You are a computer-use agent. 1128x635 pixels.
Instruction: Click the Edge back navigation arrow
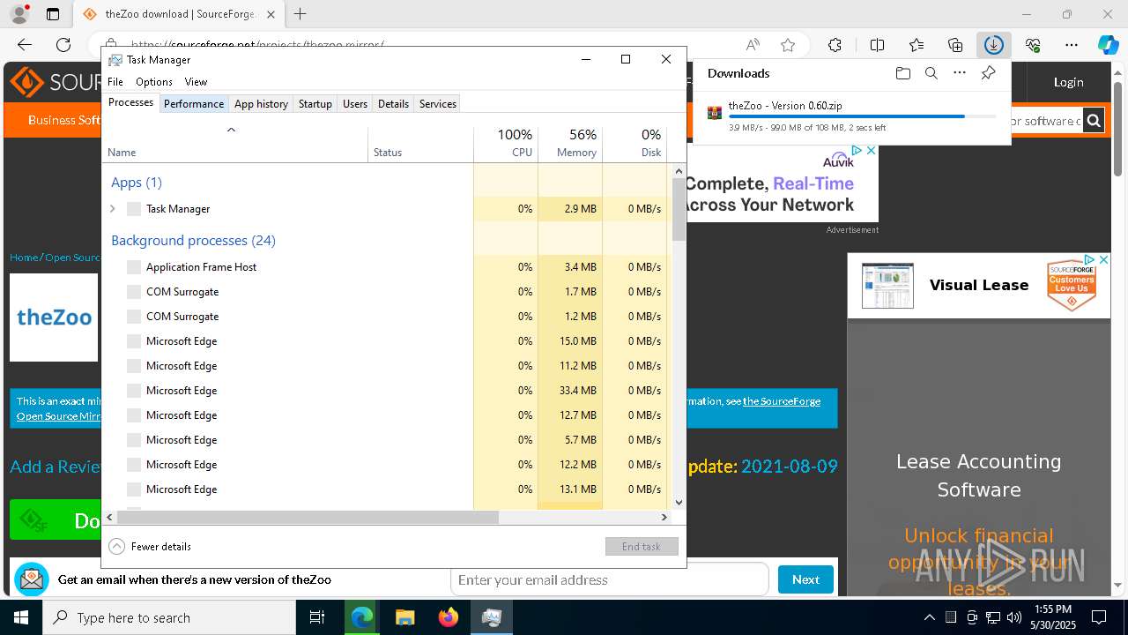point(25,45)
